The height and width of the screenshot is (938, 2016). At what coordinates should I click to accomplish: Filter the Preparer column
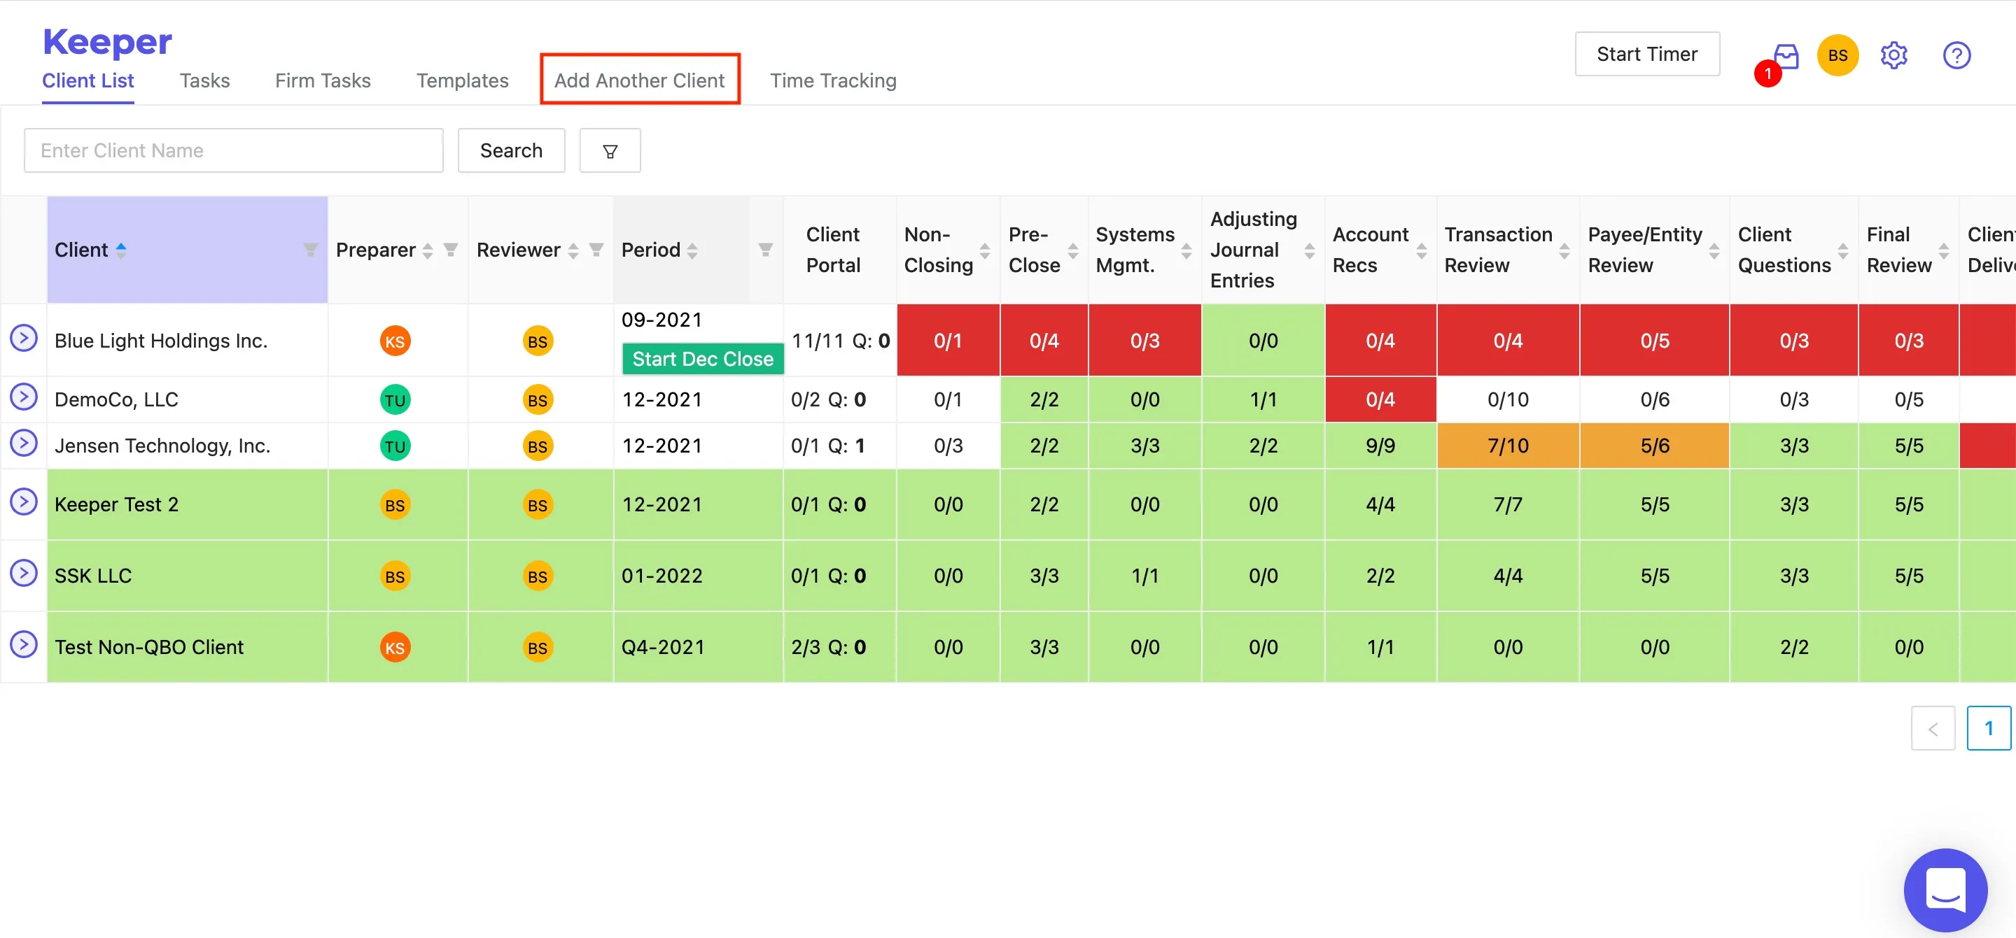pos(451,250)
